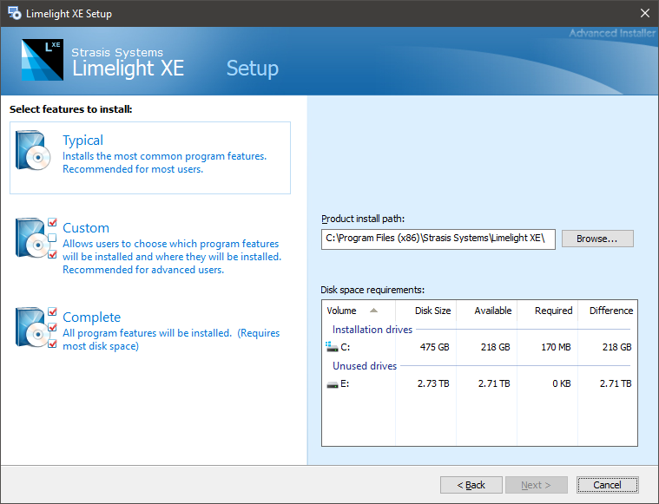This screenshot has height=504, width=659.
Task: Click the 218 GB available cell for C:
Action: (496, 347)
